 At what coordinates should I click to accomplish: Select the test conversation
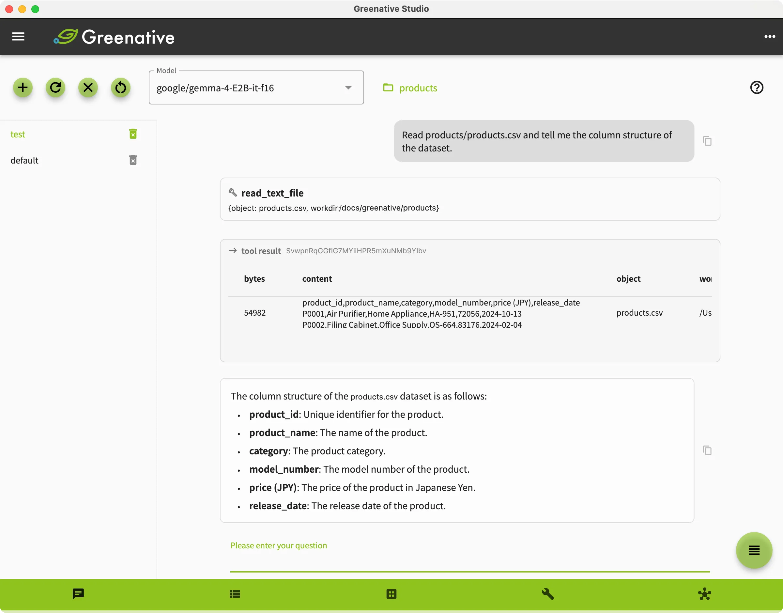click(18, 134)
